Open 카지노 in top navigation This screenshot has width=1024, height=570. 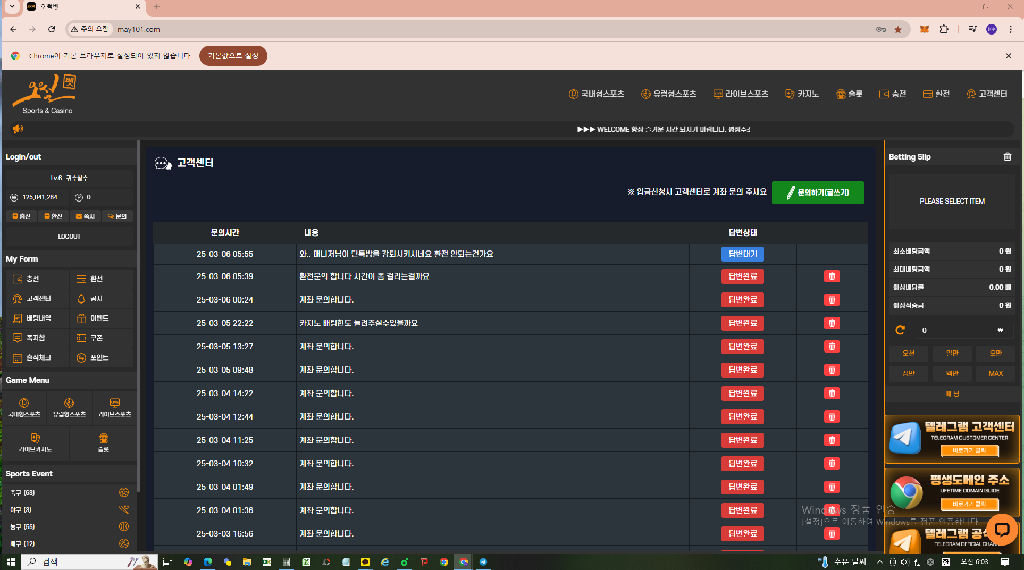coord(802,94)
